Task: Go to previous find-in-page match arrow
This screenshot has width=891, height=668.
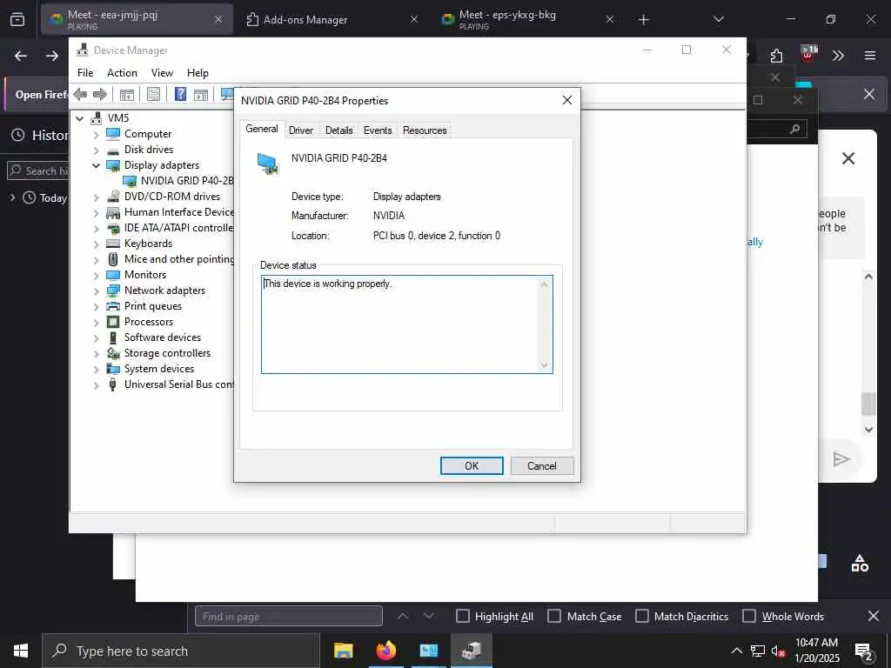Action: (403, 617)
